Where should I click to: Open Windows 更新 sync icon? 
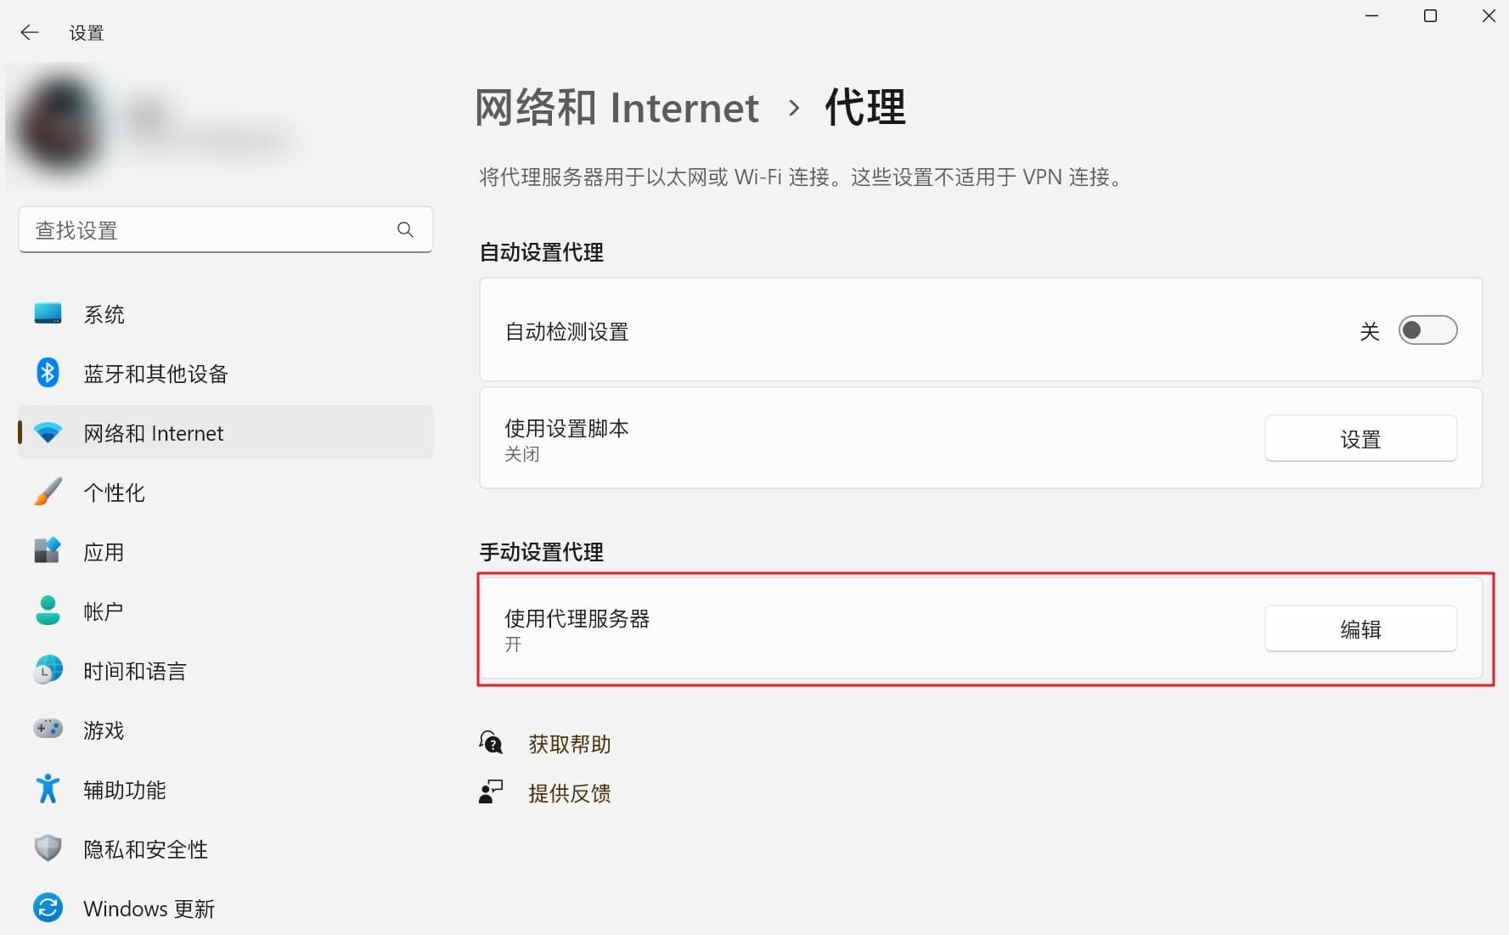point(48,908)
